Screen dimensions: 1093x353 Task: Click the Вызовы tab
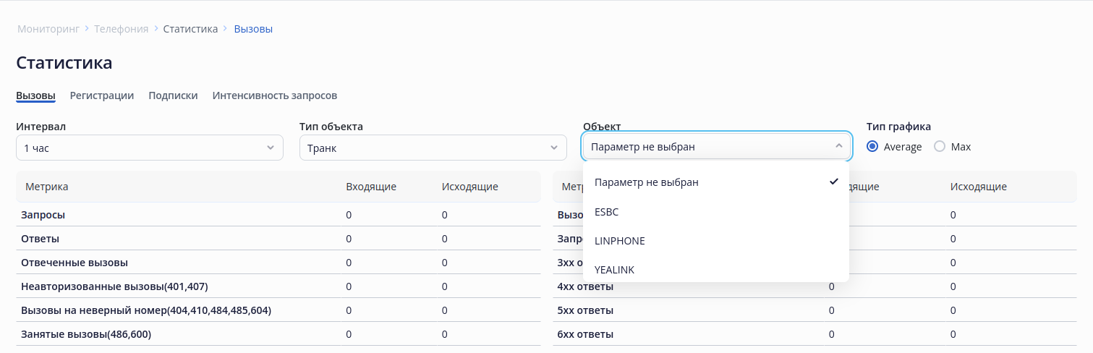pyautogui.click(x=35, y=95)
